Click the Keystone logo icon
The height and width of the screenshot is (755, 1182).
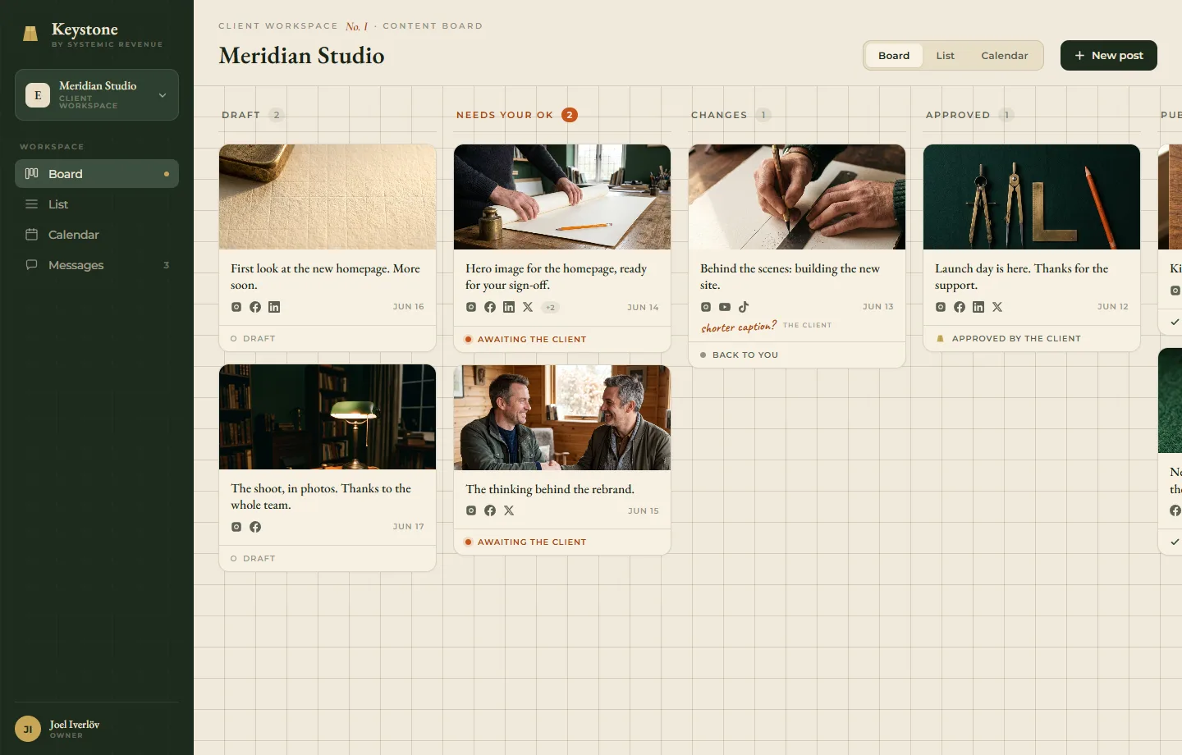click(30, 34)
